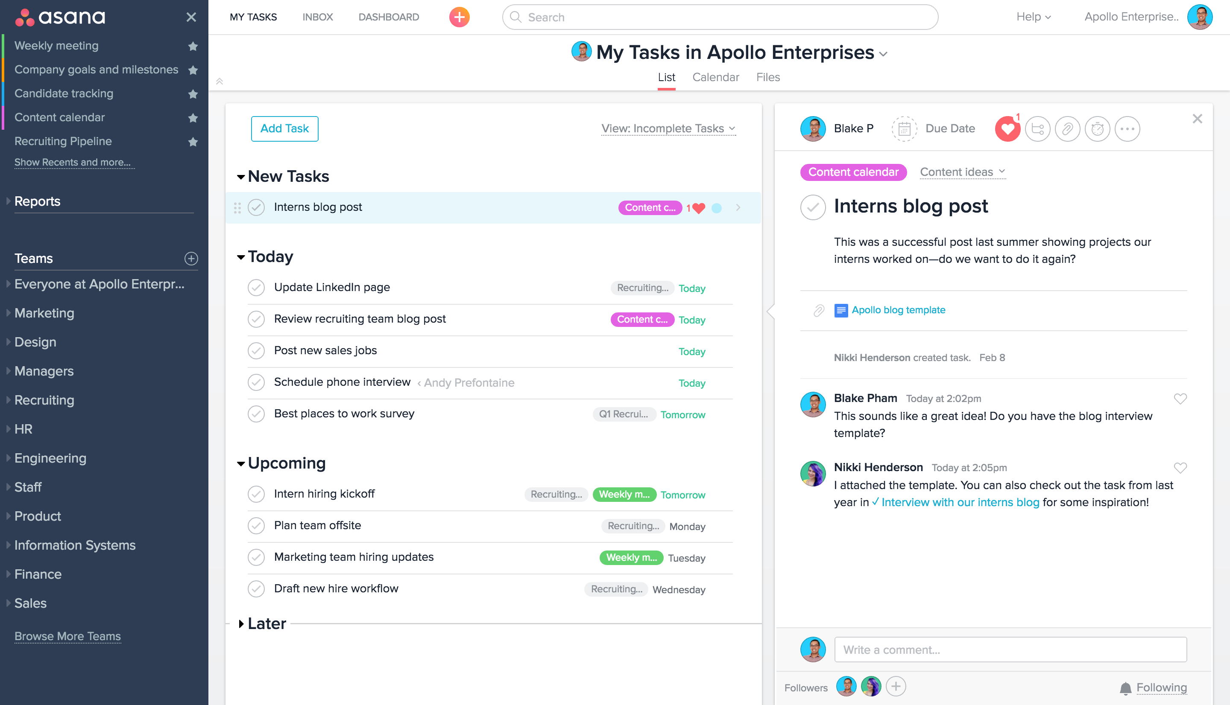The image size is (1230, 705).
Task: Mark Interns blog post complete in list
Action: pyautogui.click(x=256, y=208)
